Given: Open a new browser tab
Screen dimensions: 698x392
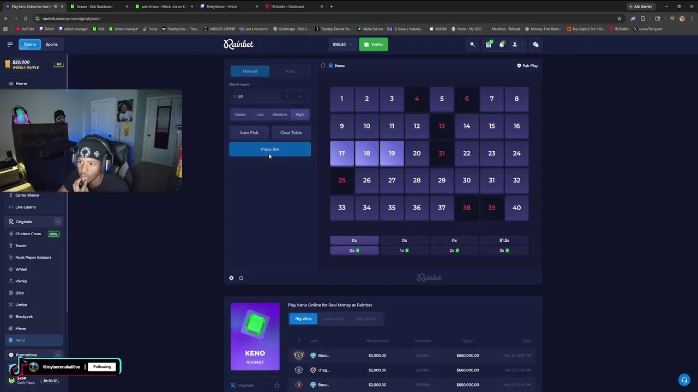Looking at the screenshot, I should (x=332, y=7).
